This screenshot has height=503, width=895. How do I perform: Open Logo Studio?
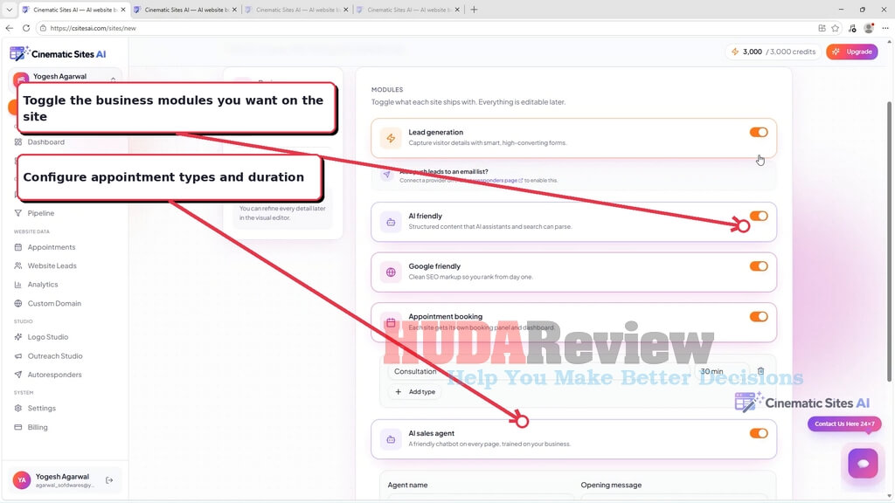click(x=47, y=337)
